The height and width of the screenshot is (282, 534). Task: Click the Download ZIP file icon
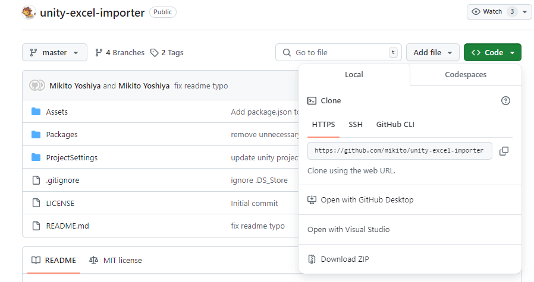pyautogui.click(x=312, y=259)
